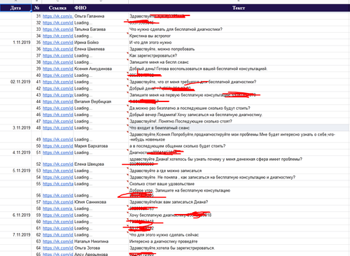Open the vk.com link in row 35

pos(58,43)
